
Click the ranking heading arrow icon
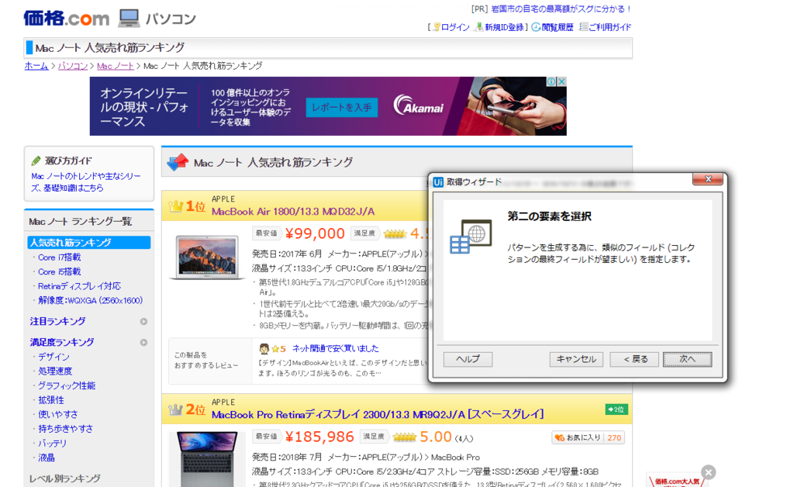click(178, 163)
